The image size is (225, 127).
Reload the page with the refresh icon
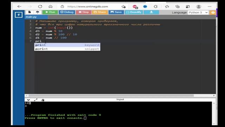40,6
